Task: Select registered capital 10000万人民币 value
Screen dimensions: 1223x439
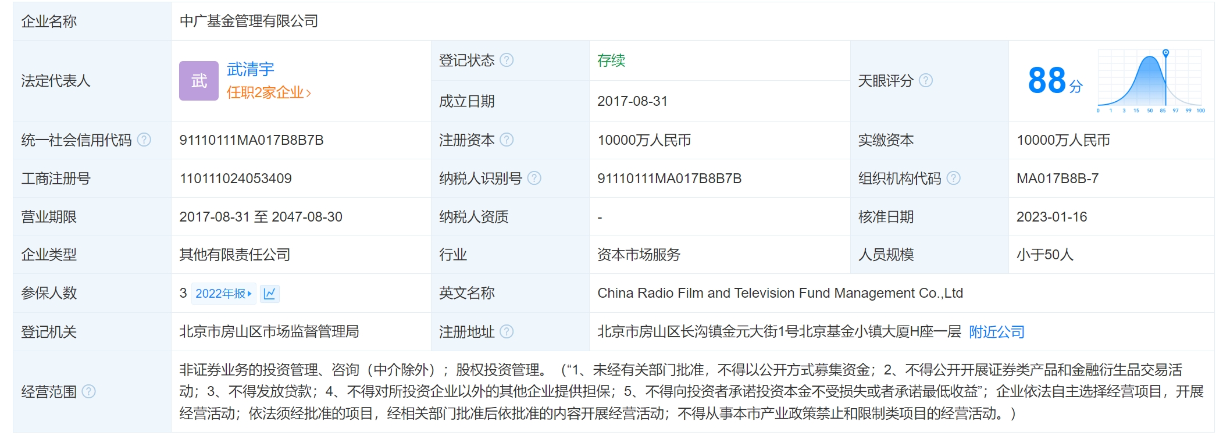Action: [x=644, y=140]
